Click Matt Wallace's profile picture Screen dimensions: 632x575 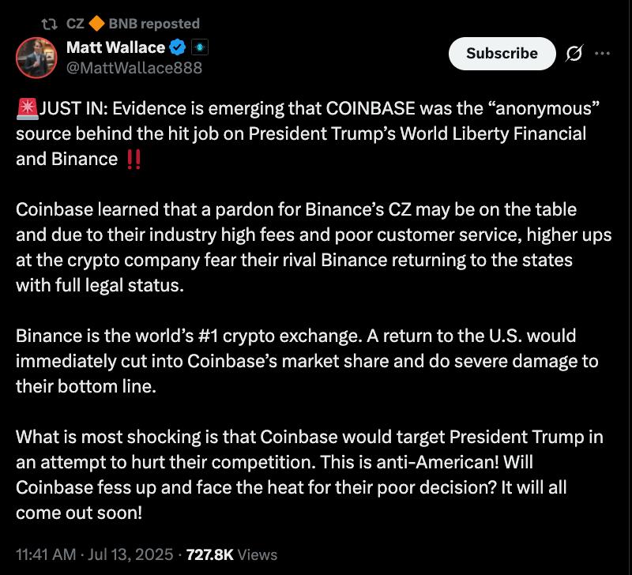pos(37,58)
